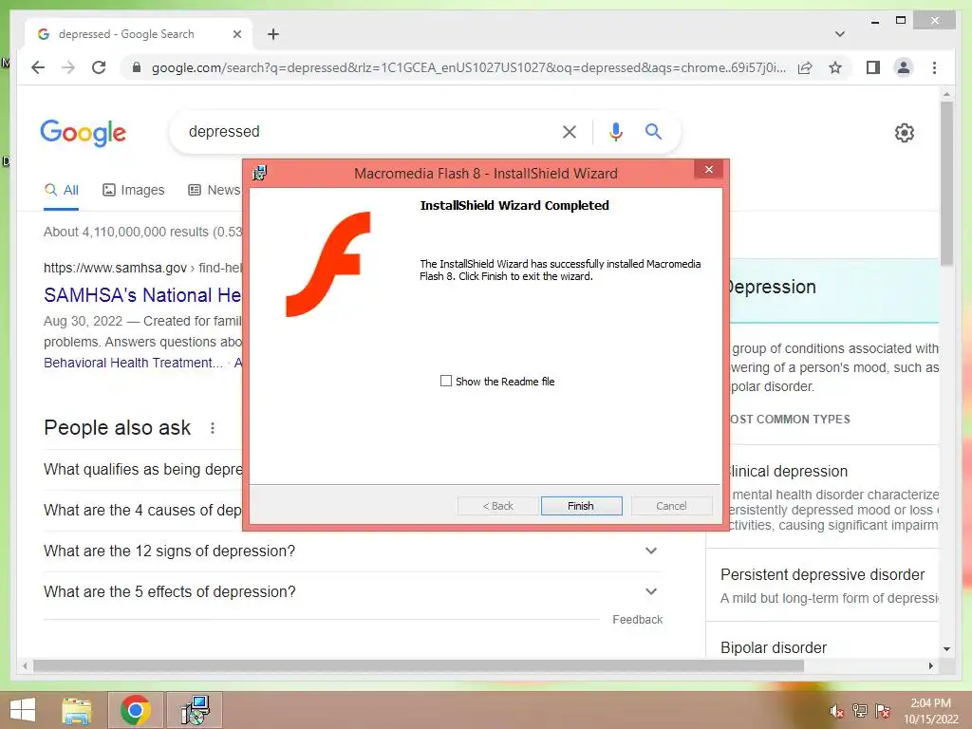The height and width of the screenshot is (729, 972).
Task: Click Clinical depression entry in panel
Action: pyautogui.click(x=789, y=471)
